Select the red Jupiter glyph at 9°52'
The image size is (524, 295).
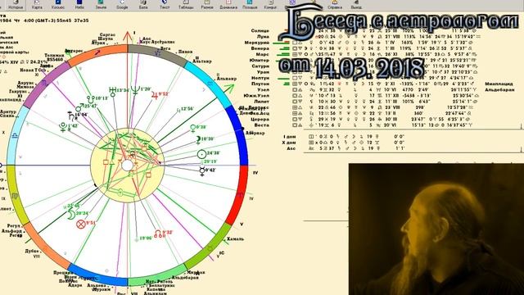pyautogui.click(x=155, y=95)
